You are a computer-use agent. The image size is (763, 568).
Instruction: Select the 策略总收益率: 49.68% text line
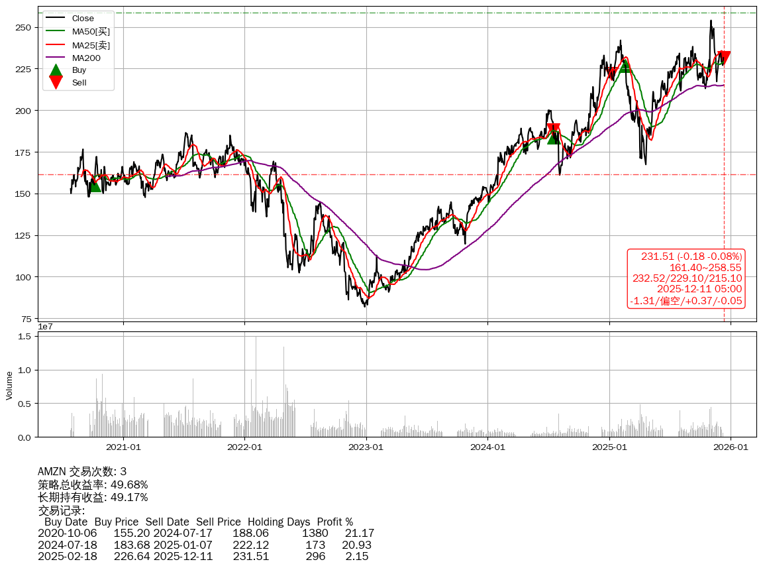[x=93, y=484]
